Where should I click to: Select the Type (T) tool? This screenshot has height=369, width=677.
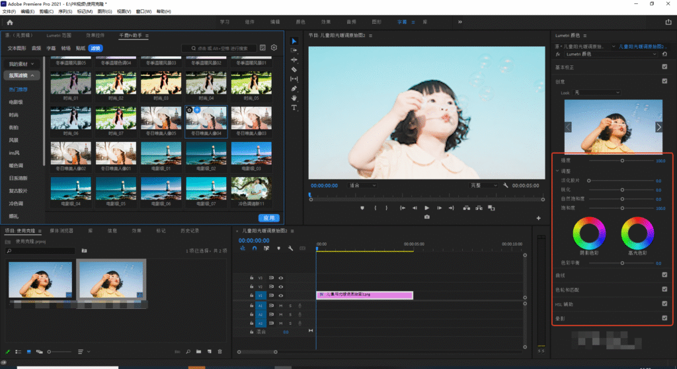[294, 107]
